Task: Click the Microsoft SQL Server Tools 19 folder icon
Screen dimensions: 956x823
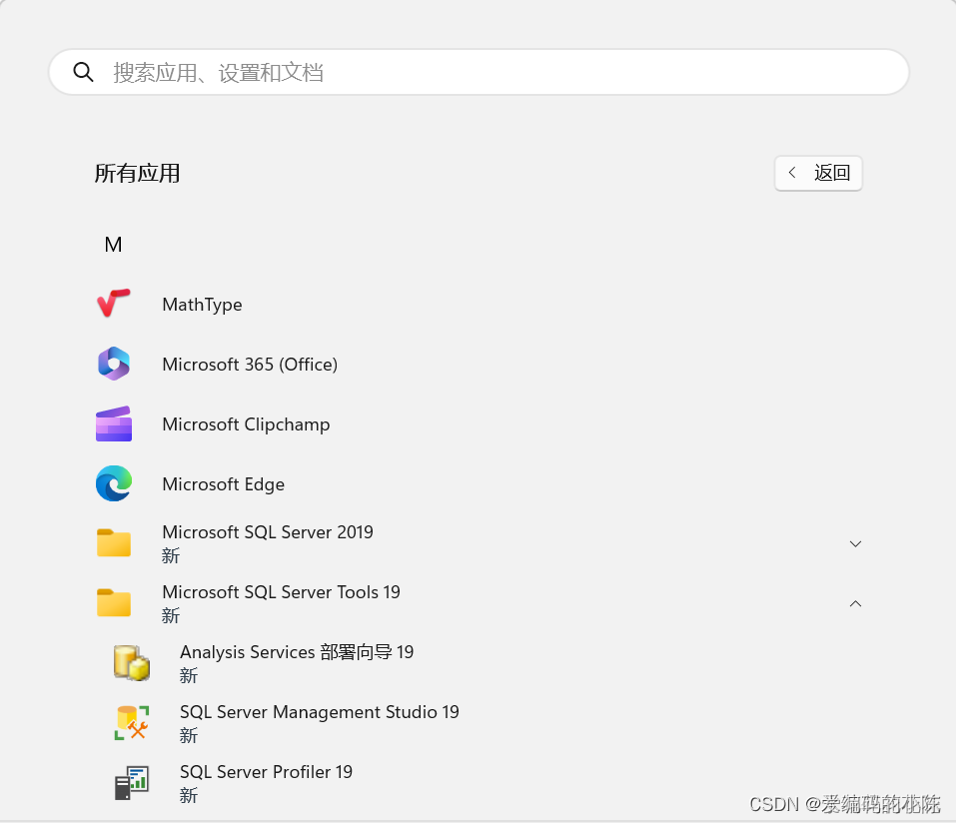Action: pyautogui.click(x=114, y=603)
